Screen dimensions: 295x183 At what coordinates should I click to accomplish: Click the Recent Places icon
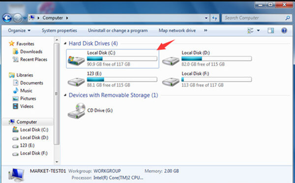15,60
